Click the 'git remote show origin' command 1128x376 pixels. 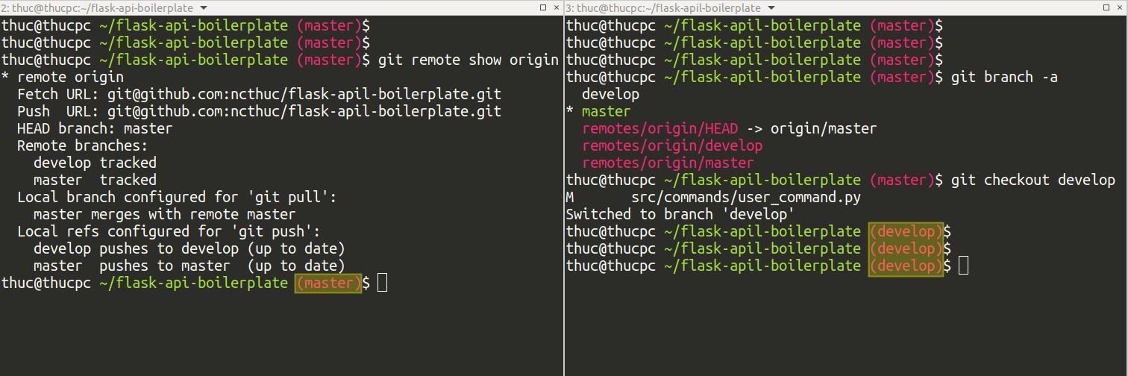point(469,60)
